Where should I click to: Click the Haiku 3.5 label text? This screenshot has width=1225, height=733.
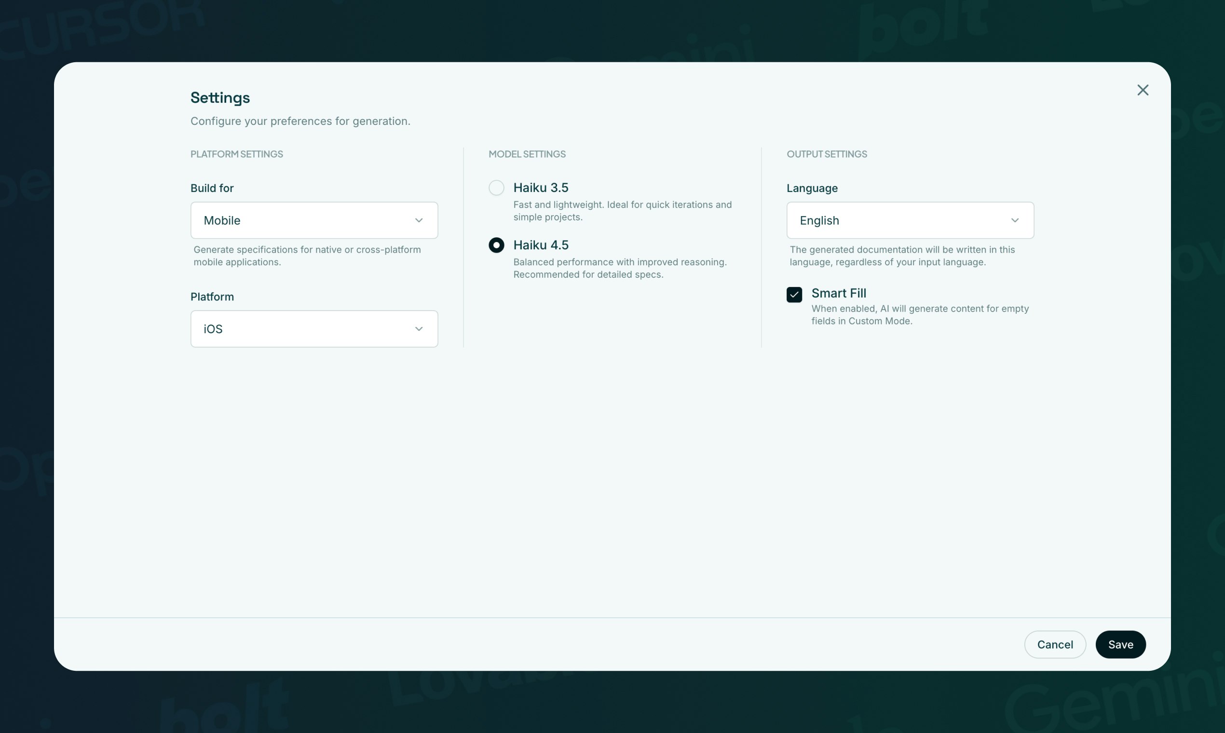point(540,188)
